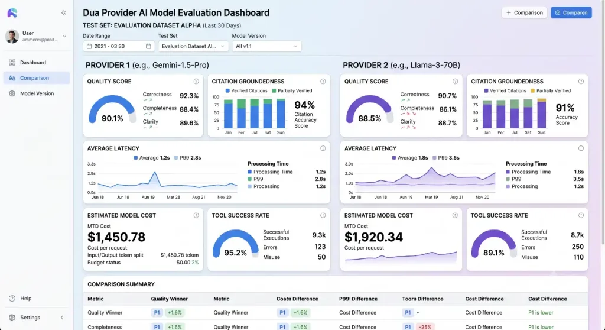Expand the User account menu chevron
605x330 pixels.
[x=64, y=36]
